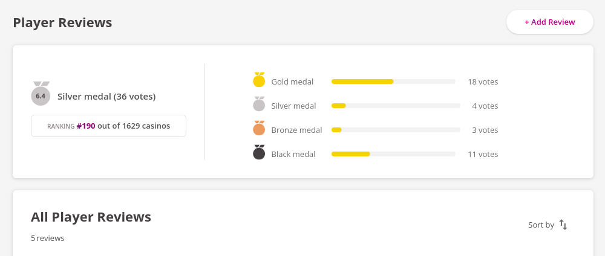Click the Bronze medal icon
The width and height of the screenshot is (605, 256).
click(x=259, y=129)
